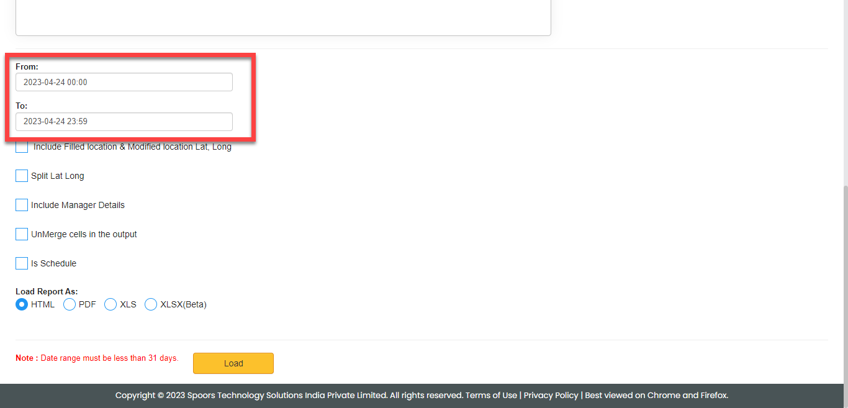Click the 'Load Report As:' label

[x=47, y=291]
